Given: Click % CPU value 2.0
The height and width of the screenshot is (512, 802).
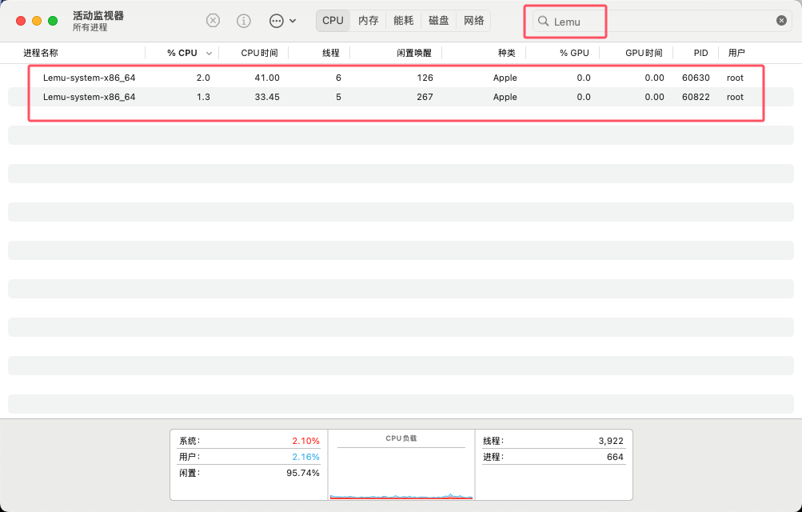Looking at the screenshot, I should pyautogui.click(x=203, y=78).
